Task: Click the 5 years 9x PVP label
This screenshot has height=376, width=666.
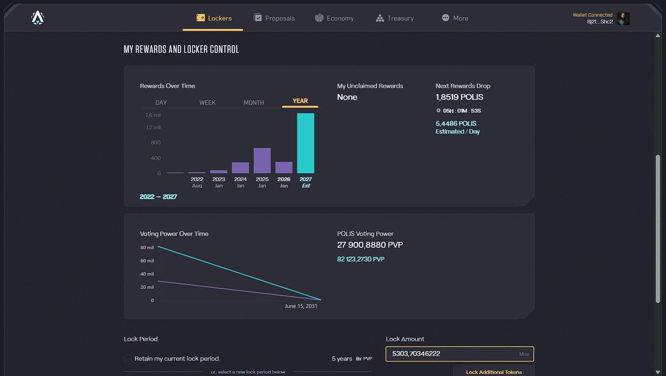Action: 352,359
